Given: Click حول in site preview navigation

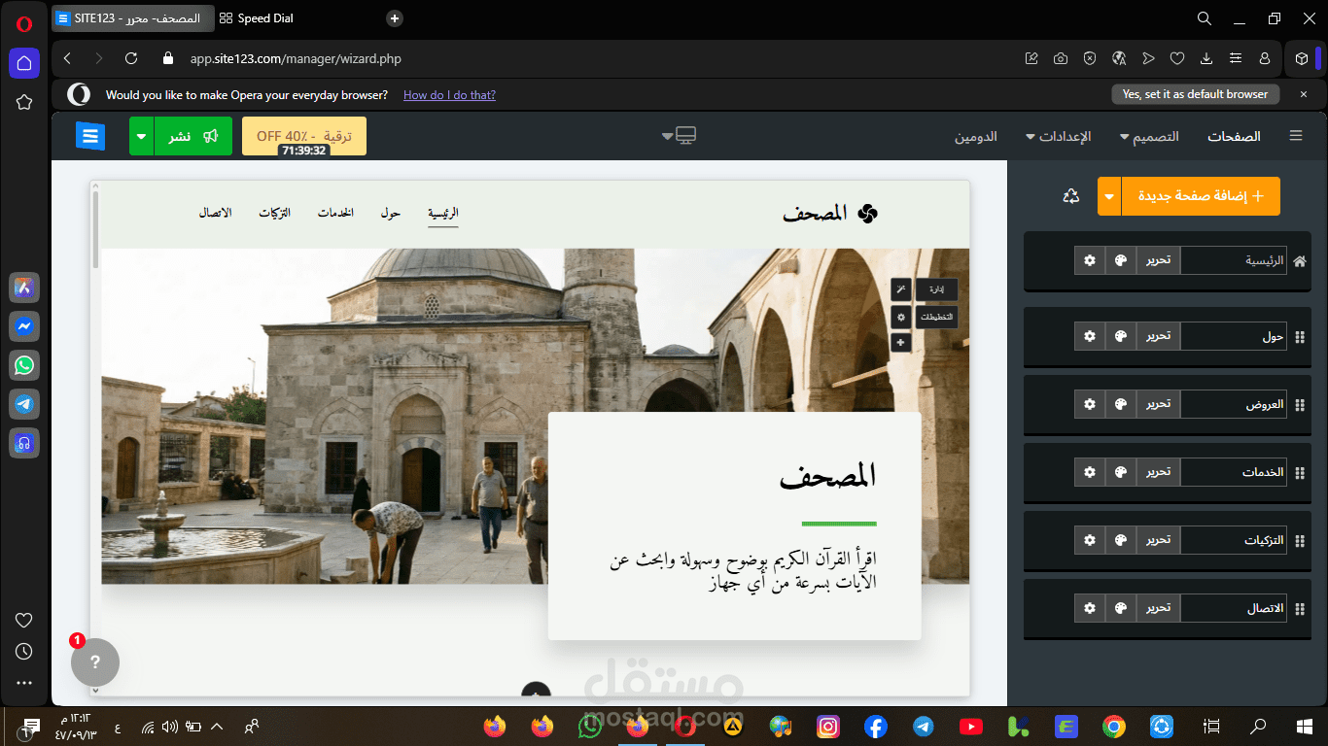Looking at the screenshot, I should tap(390, 213).
